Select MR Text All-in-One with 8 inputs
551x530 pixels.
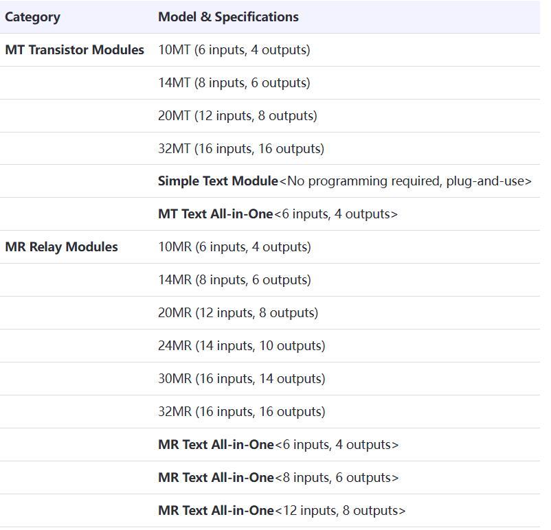pyautogui.click(x=278, y=478)
